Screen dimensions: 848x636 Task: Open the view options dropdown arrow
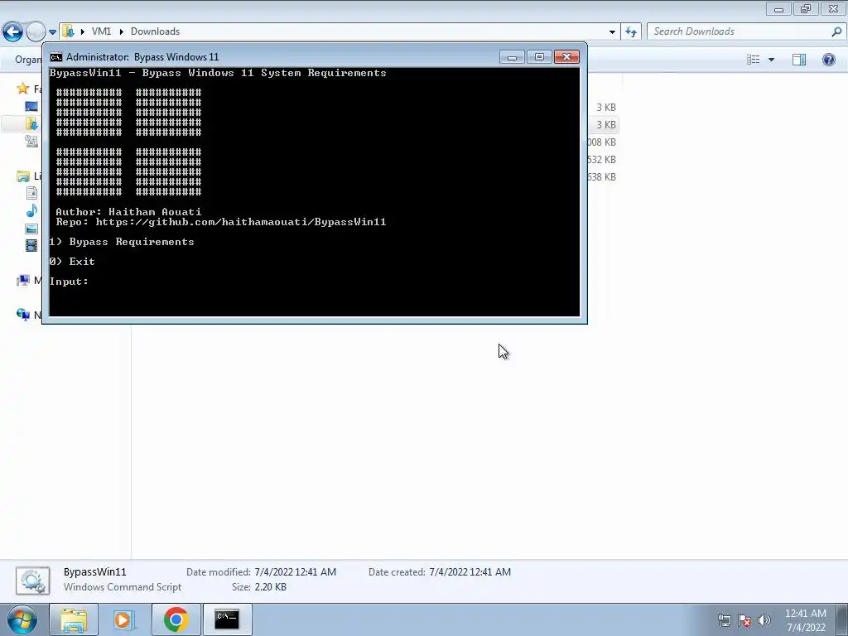pos(771,60)
